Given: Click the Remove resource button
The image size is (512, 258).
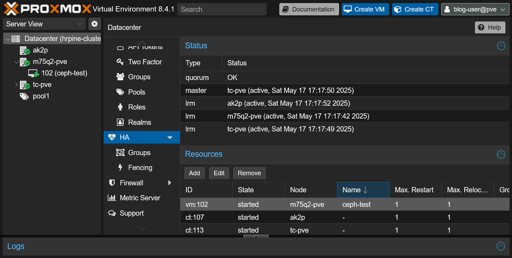Looking at the screenshot, I should tap(249, 173).
